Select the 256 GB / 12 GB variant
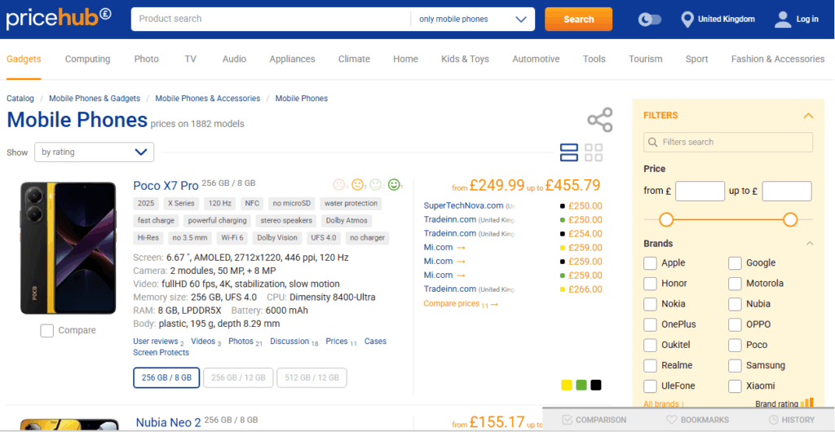This screenshot has width=835, height=432. [x=238, y=377]
